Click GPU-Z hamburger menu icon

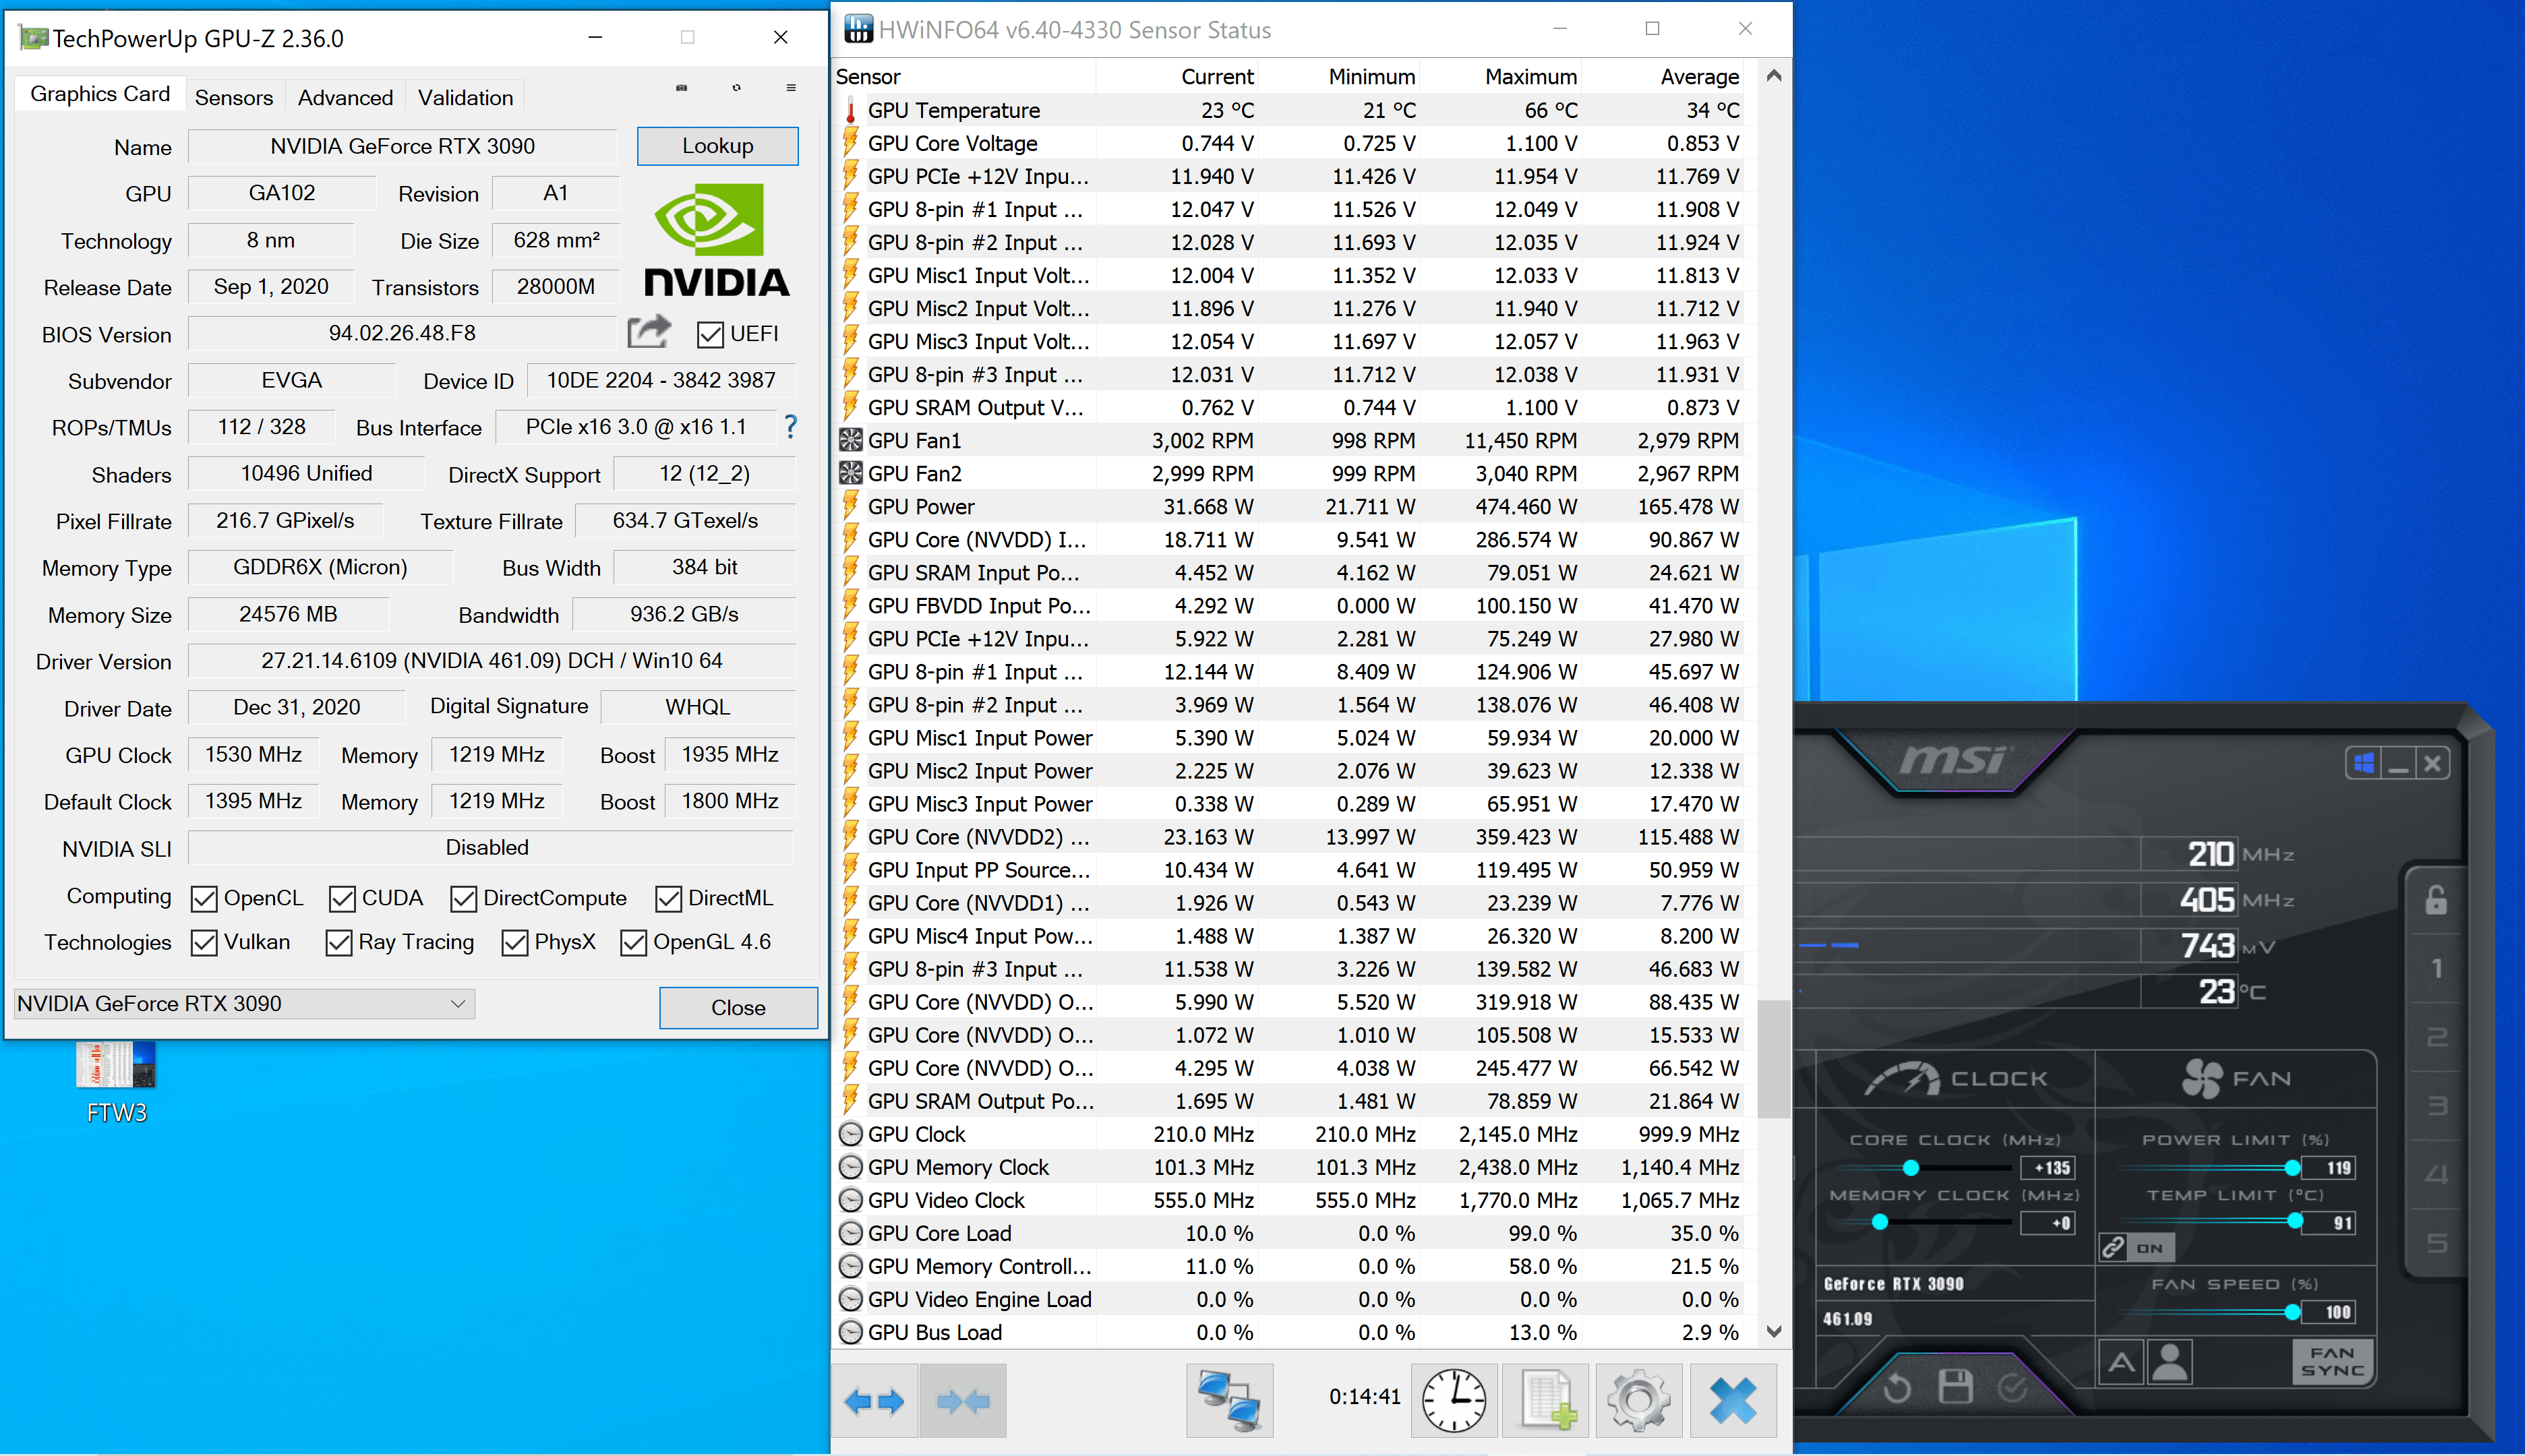pyautogui.click(x=791, y=88)
